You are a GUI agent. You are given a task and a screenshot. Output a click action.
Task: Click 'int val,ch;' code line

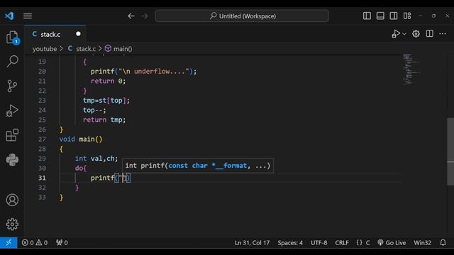coord(96,159)
